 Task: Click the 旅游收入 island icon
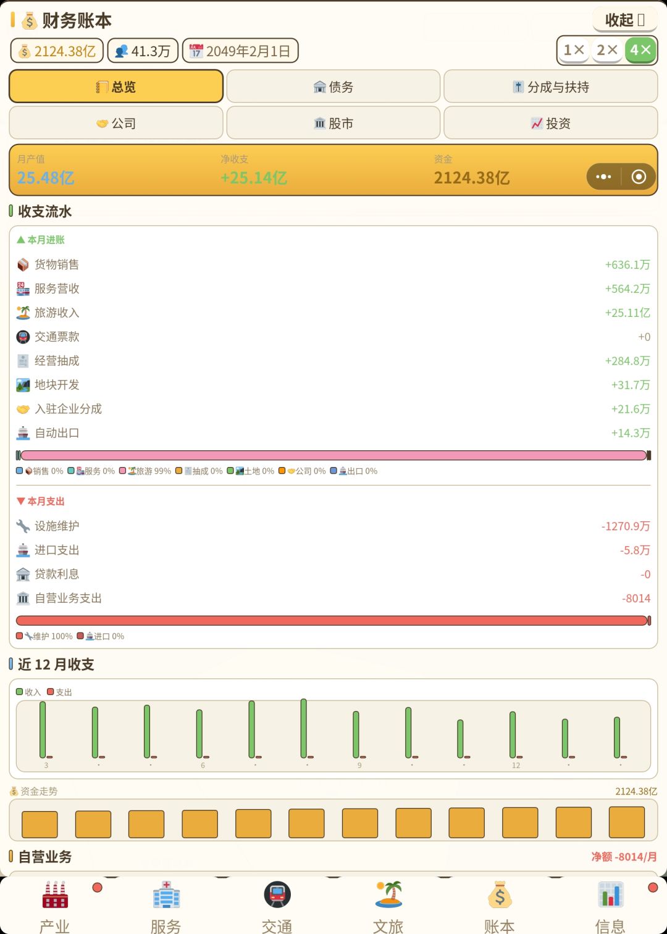tap(23, 313)
